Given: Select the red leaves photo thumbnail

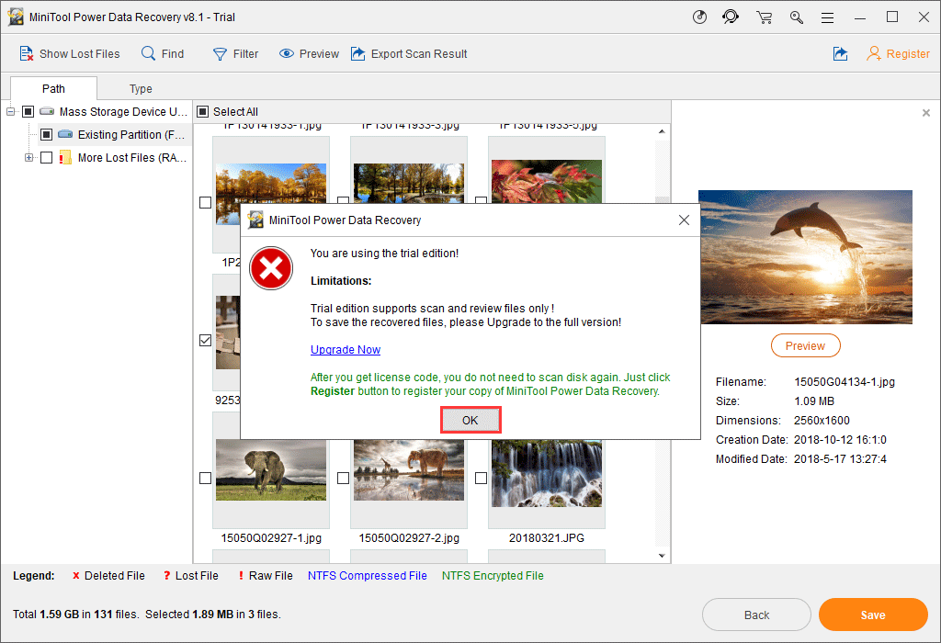Looking at the screenshot, I should tap(547, 181).
